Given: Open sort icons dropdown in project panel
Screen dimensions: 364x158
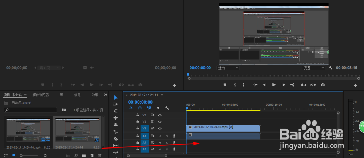Looking at the screenshot, I should (x=45, y=155).
